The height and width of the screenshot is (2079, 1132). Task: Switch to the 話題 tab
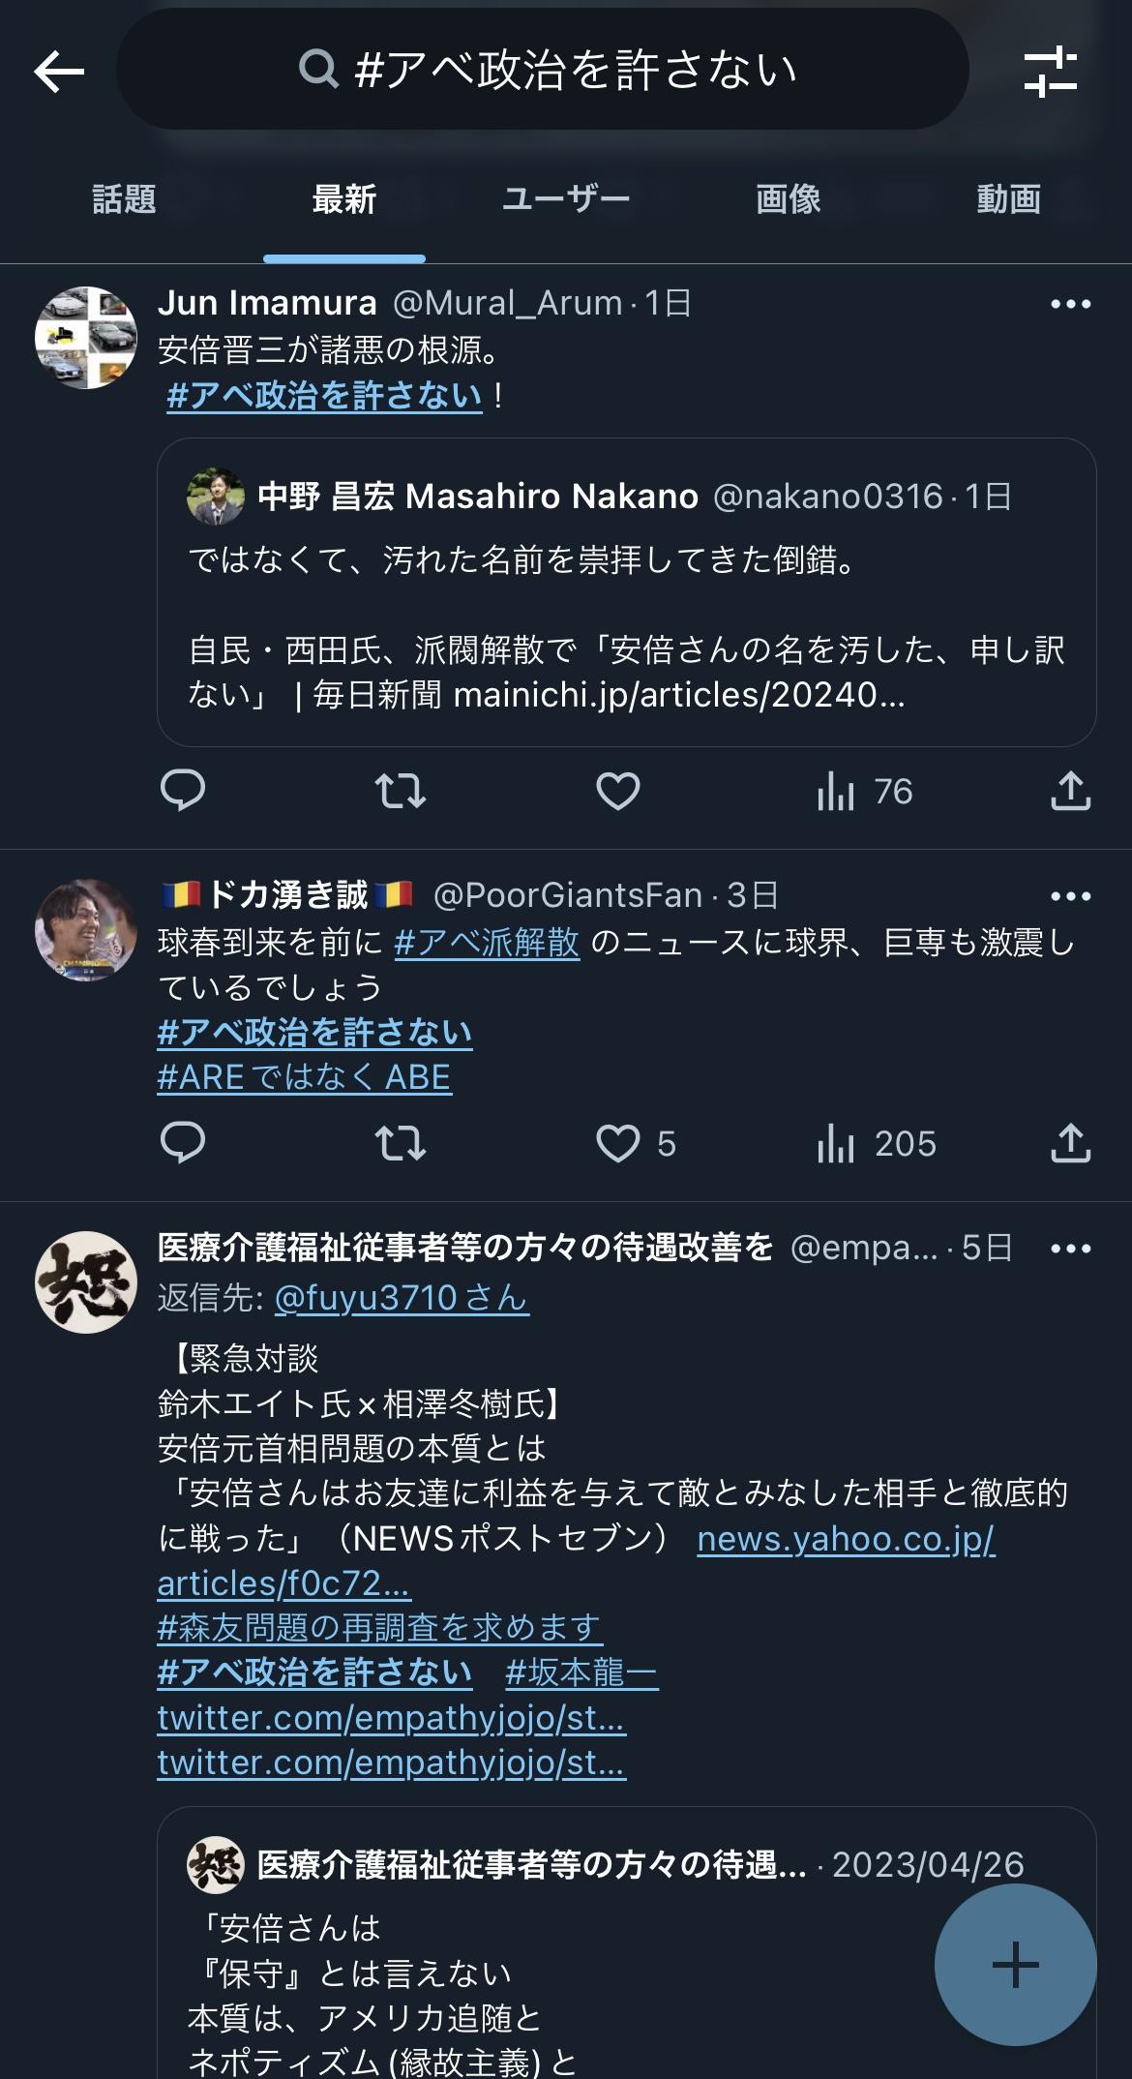tap(124, 199)
